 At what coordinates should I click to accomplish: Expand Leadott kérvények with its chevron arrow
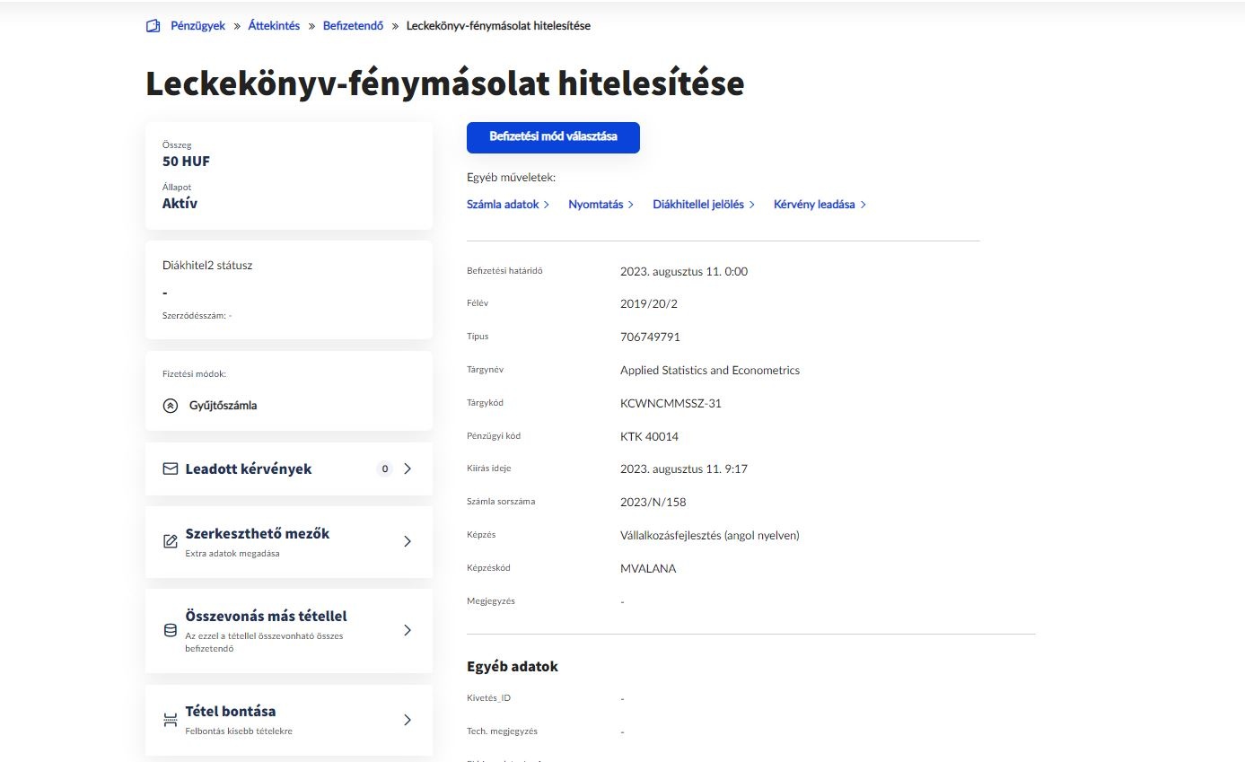click(408, 469)
